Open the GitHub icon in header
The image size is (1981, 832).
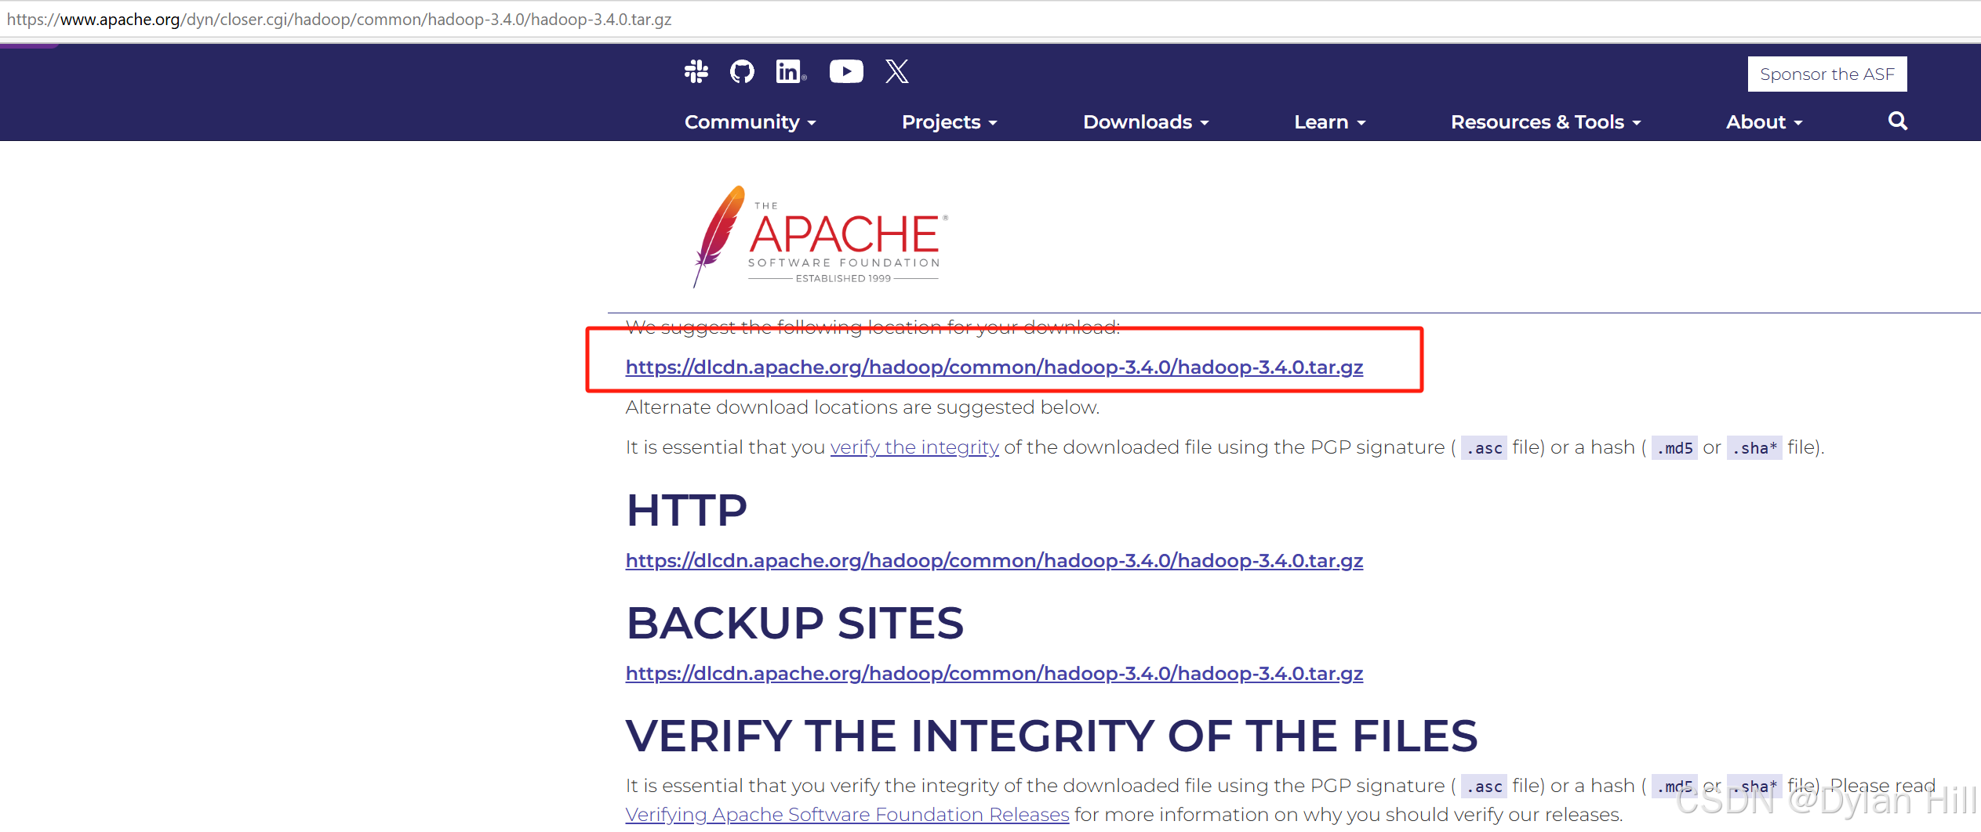(742, 71)
